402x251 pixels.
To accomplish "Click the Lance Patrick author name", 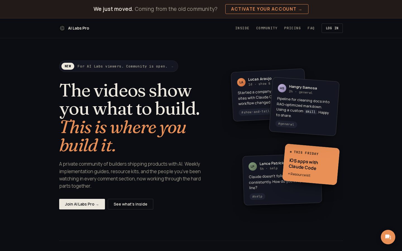I will pyautogui.click(x=272, y=163).
